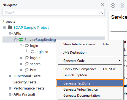Click the green ServiceSoapBinding interface icon

(x=21, y=40)
